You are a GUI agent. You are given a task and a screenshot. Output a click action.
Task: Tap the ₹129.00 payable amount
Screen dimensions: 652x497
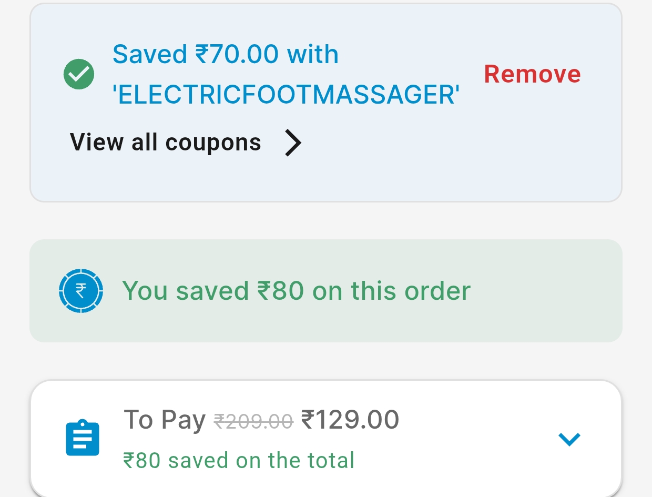coord(350,420)
